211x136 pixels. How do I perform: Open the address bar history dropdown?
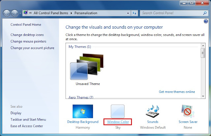point(128,13)
